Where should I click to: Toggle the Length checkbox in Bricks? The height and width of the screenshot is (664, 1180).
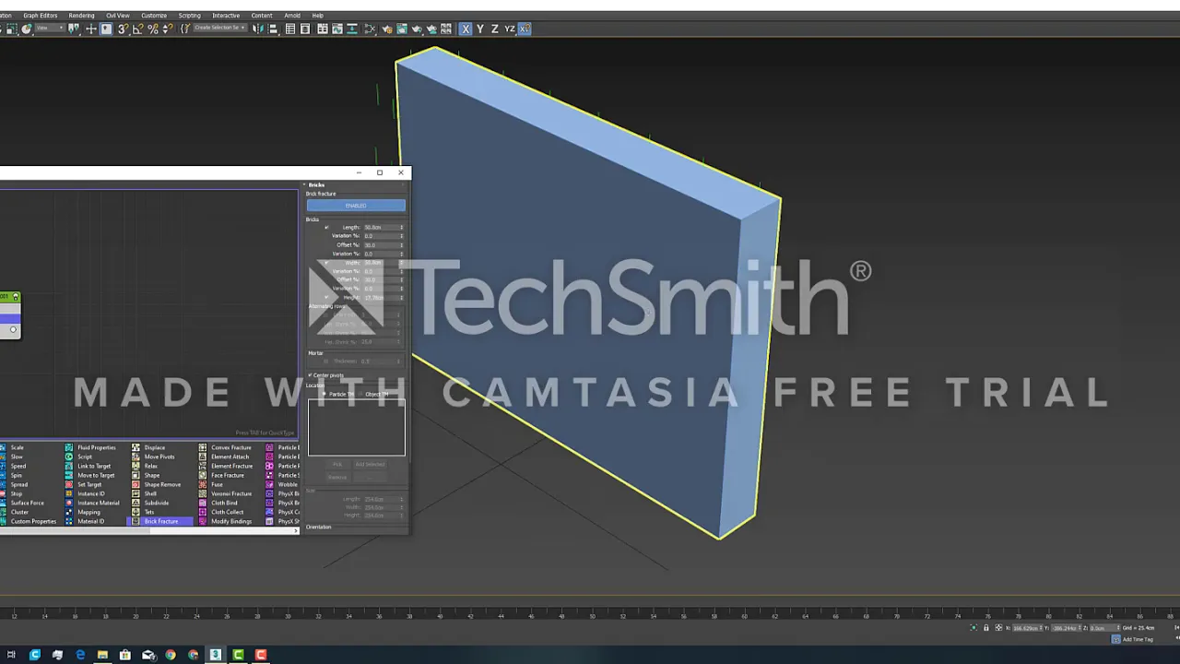tap(326, 228)
